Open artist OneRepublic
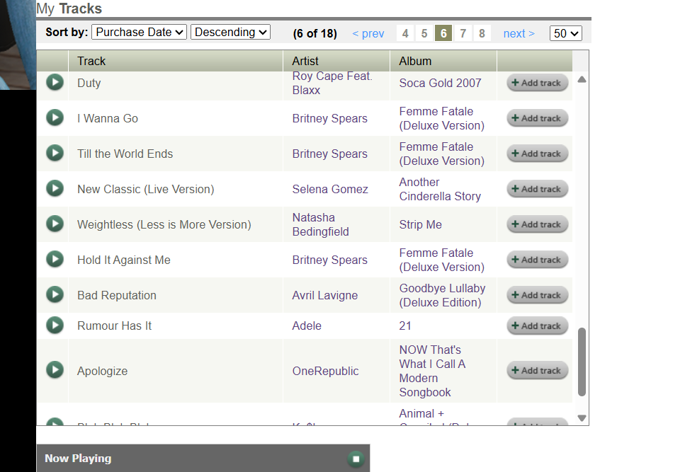The height and width of the screenshot is (472, 685). [x=325, y=371]
